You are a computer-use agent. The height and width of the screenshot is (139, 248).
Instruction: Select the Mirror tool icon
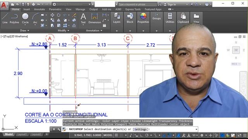59,20
